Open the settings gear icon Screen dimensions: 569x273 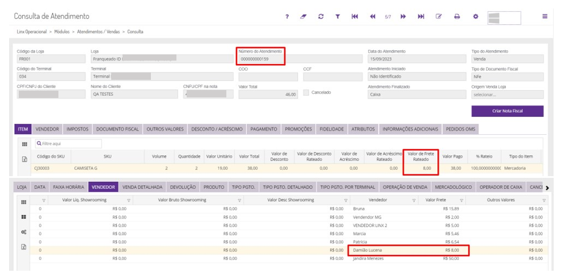click(x=475, y=17)
